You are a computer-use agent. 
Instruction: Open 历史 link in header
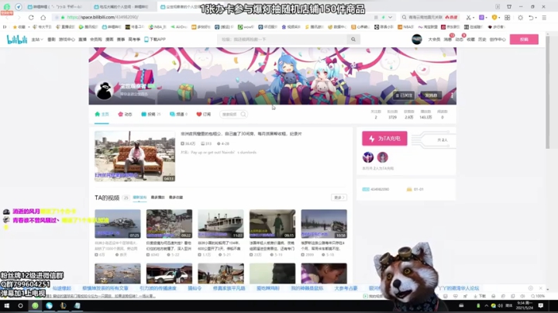[x=482, y=40]
